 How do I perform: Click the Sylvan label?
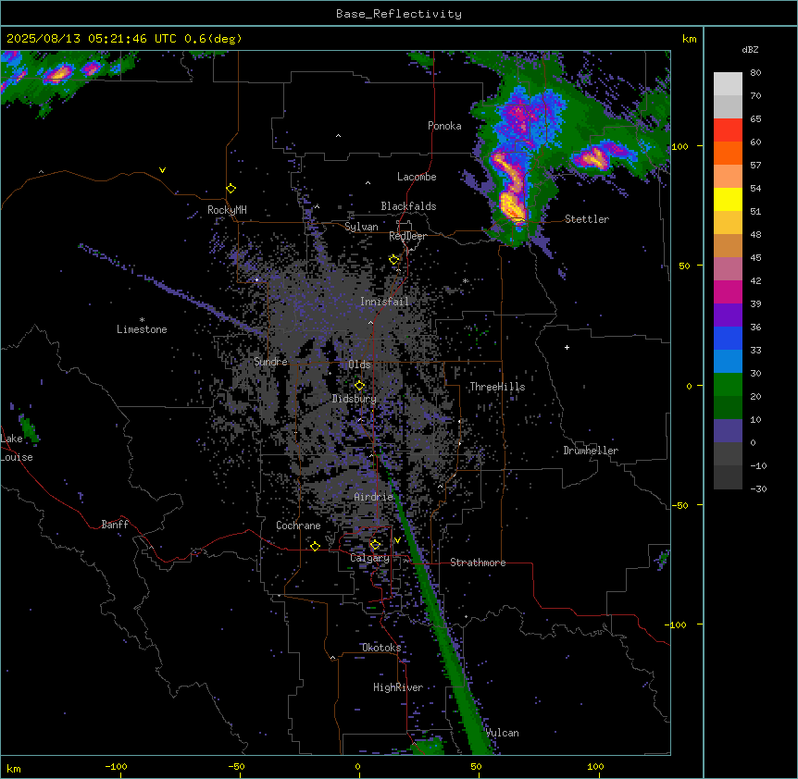click(361, 227)
